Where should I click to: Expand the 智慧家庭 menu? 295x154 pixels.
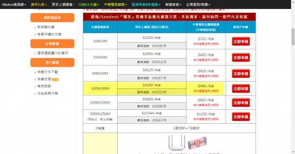[173, 5]
